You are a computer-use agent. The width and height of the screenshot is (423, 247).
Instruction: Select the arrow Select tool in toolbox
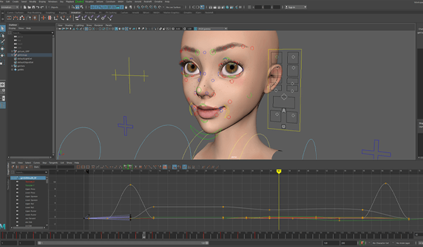2,28
